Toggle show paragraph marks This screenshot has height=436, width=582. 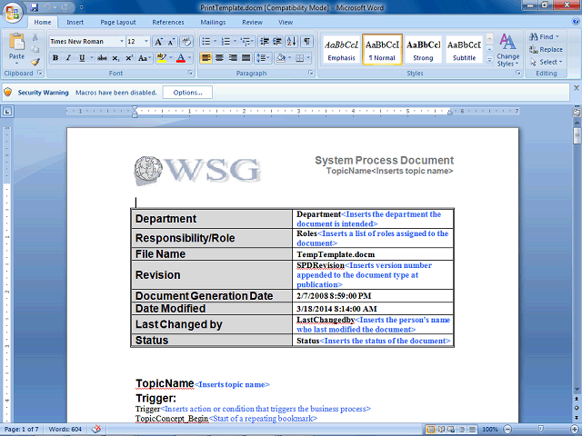[x=307, y=42]
